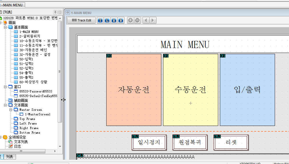The image size is (289, 164).
Task: Click the previous arrow toolbar icon
Action: 146,20
